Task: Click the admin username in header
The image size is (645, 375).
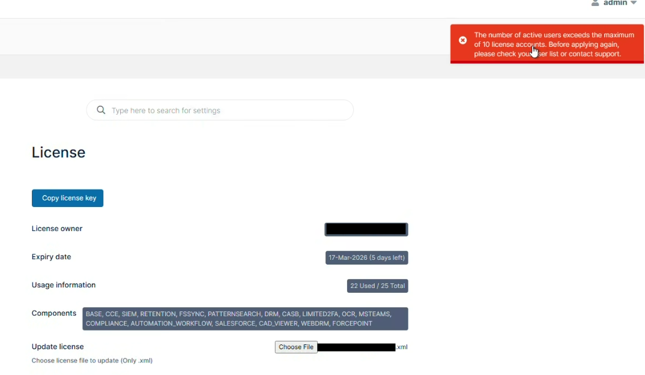Action: (x=615, y=3)
